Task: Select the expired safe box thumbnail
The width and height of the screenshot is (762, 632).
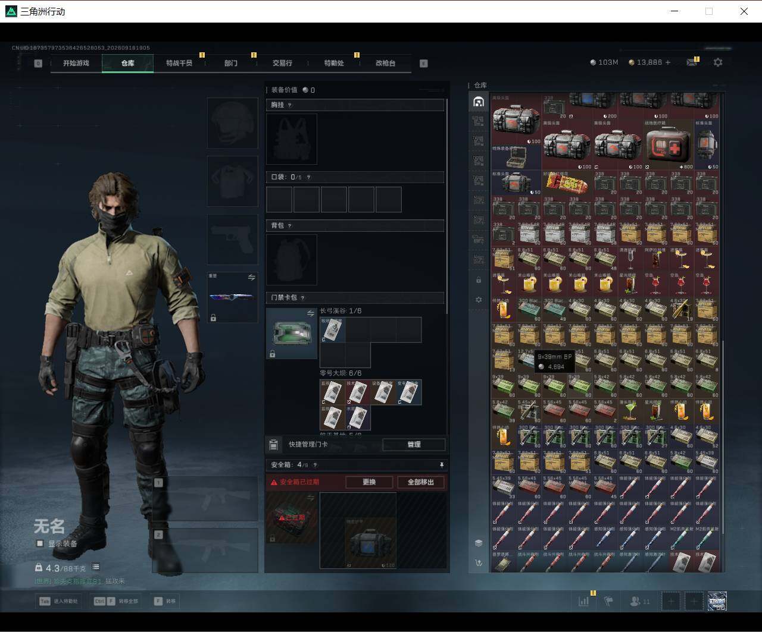Action: pos(292,518)
